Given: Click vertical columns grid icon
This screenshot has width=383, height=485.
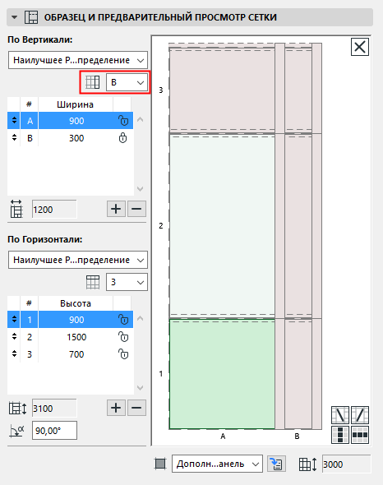Looking at the screenshot, I should (x=93, y=82).
